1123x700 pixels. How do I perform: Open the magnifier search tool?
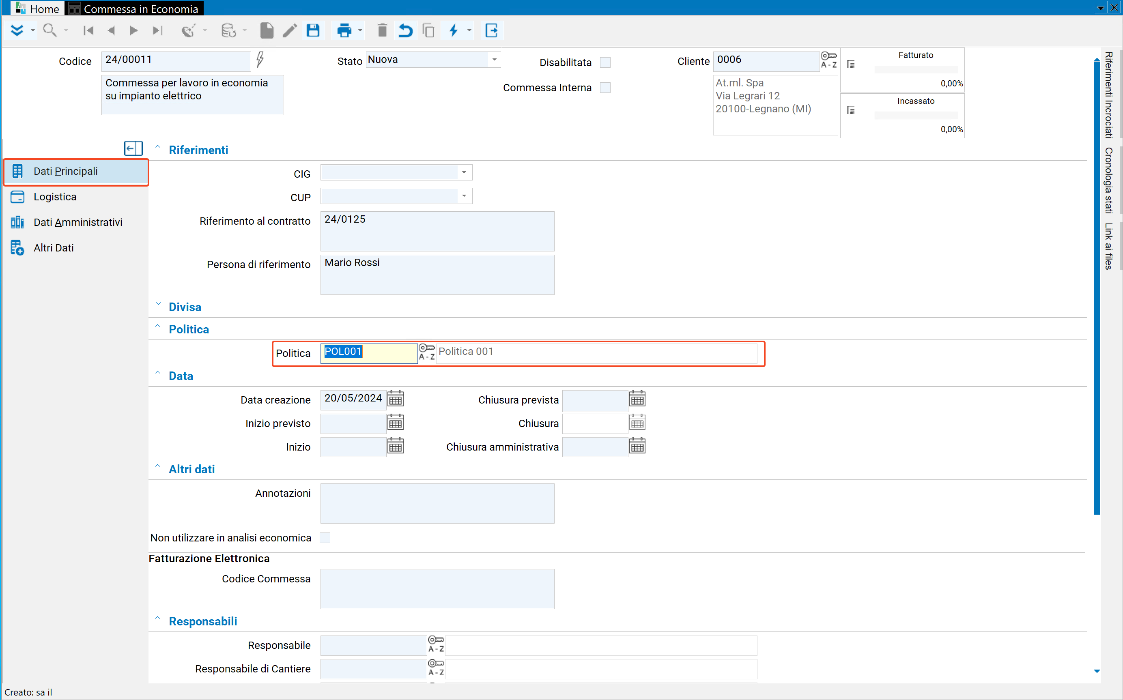click(x=49, y=30)
